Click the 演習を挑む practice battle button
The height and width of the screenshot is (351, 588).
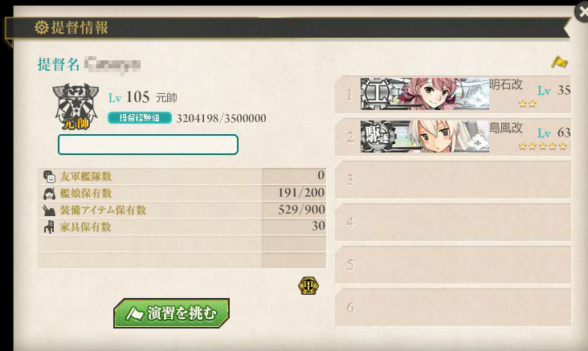tap(171, 313)
